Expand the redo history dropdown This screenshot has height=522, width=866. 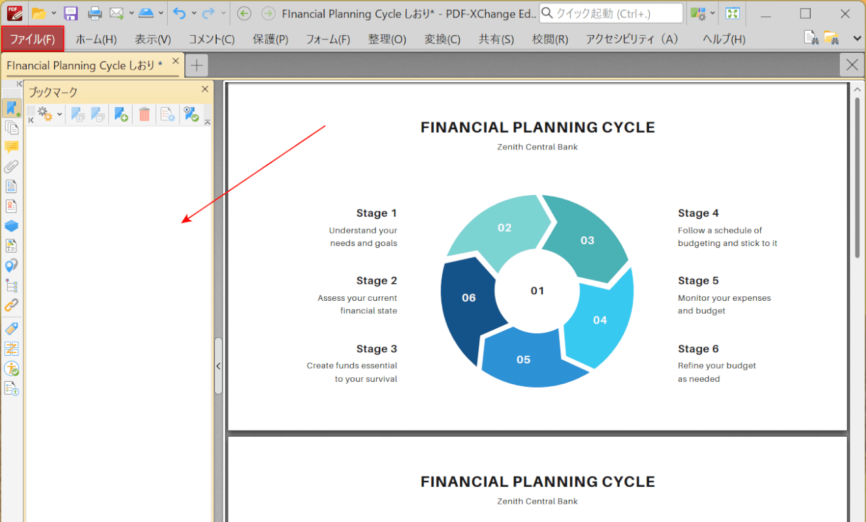point(223,13)
